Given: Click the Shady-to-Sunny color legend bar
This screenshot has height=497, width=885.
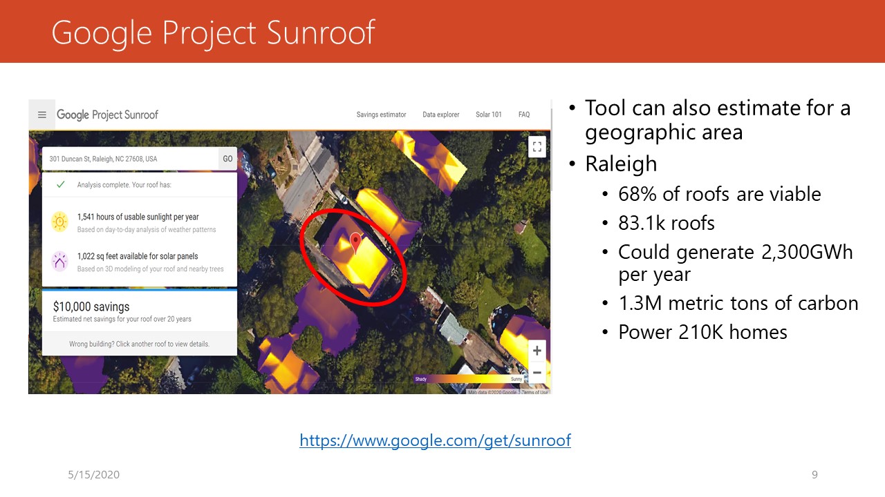Looking at the screenshot, I should [x=468, y=379].
